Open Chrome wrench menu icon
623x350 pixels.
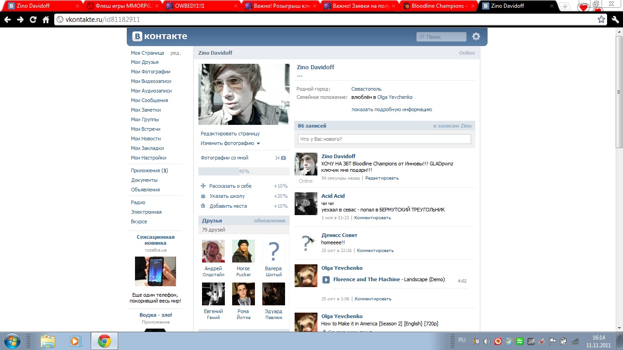[615, 20]
